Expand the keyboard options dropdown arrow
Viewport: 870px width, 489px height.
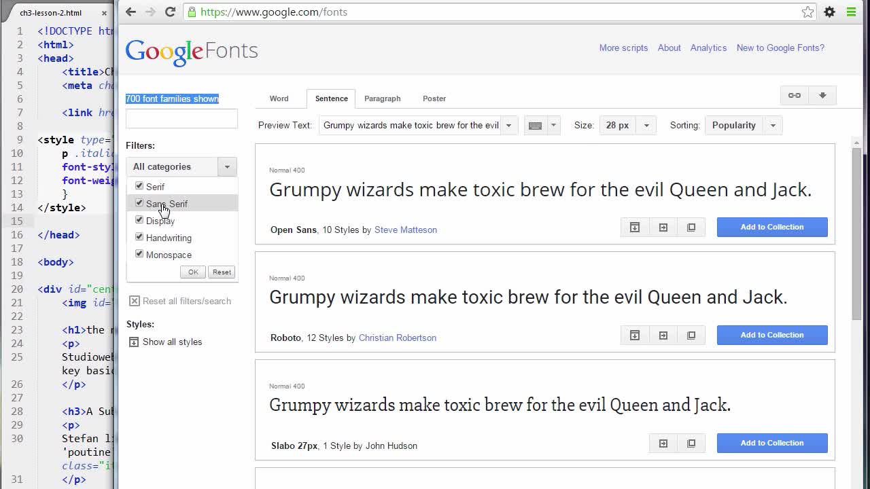[x=553, y=126]
